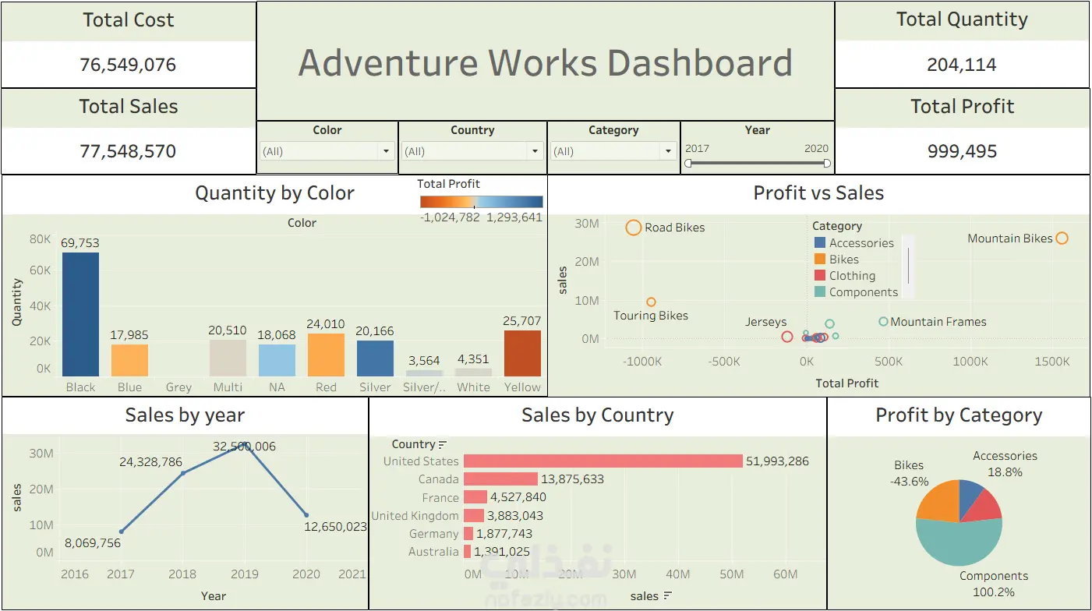This screenshot has width=1092, height=611.
Task: Select the Black quantity bar
Action: click(81, 314)
